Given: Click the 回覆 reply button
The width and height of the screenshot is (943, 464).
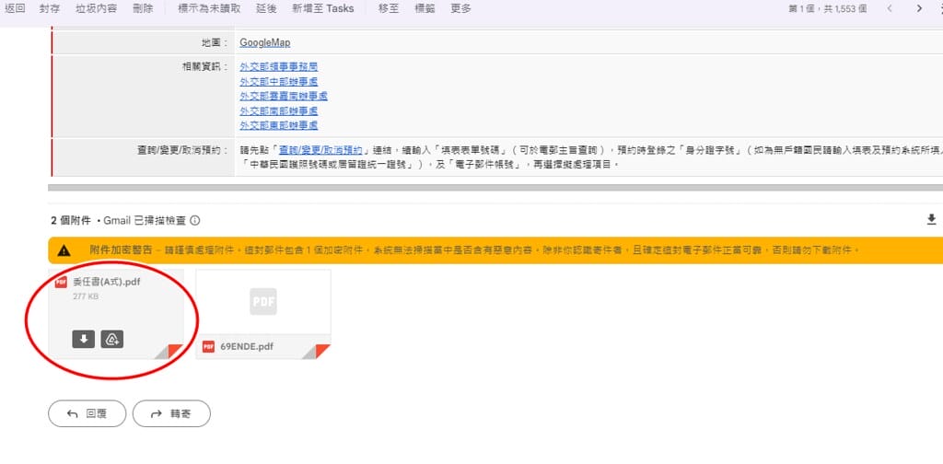Looking at the screenshot, I should coord(87,413).
